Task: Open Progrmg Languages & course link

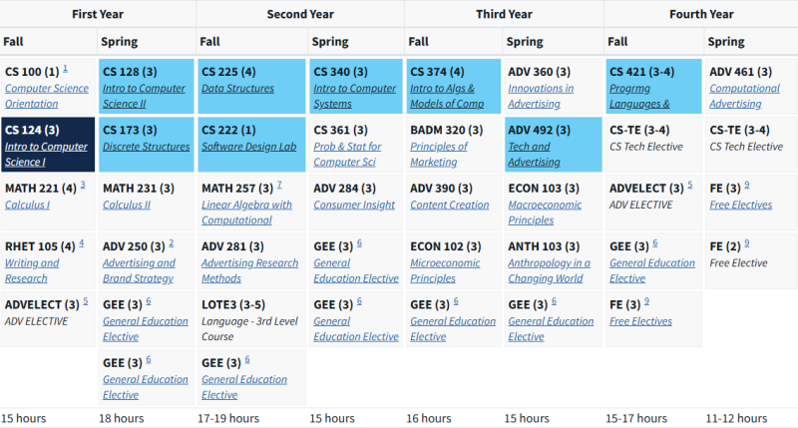Action: point(639,96)
